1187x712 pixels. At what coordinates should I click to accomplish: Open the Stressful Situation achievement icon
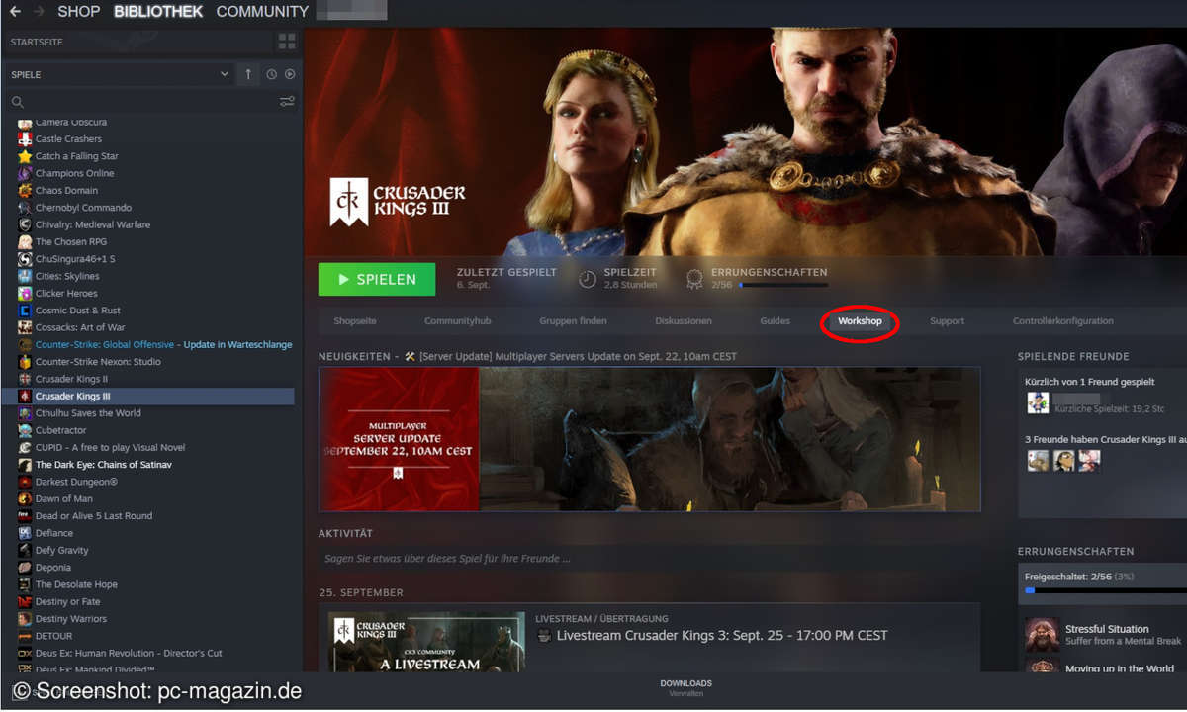(1042, 634)
